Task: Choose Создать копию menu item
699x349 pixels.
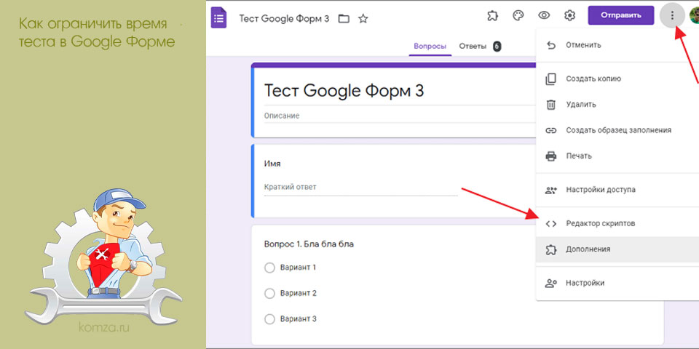Action: [x=617, y=79]
